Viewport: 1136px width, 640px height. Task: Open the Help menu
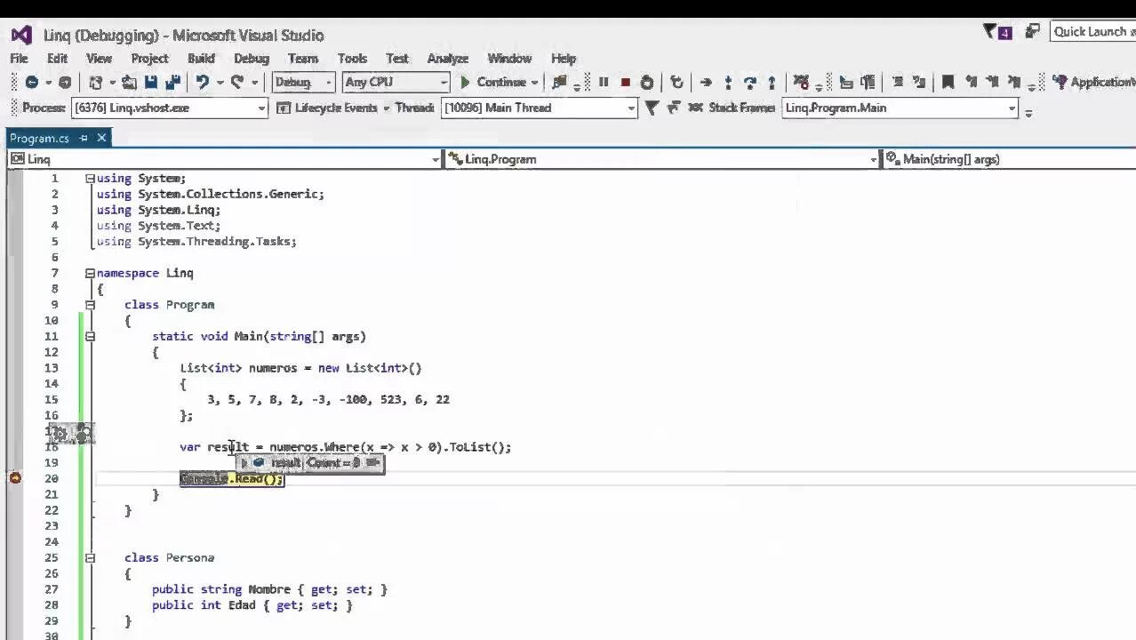point(564,59)
